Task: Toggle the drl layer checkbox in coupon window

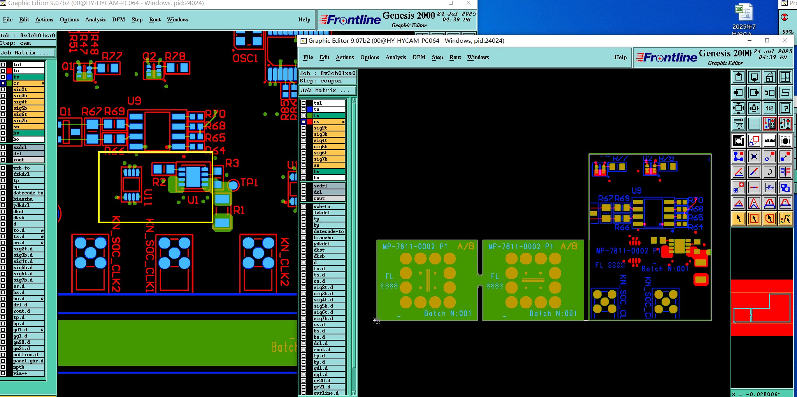Action: (304, 192)
